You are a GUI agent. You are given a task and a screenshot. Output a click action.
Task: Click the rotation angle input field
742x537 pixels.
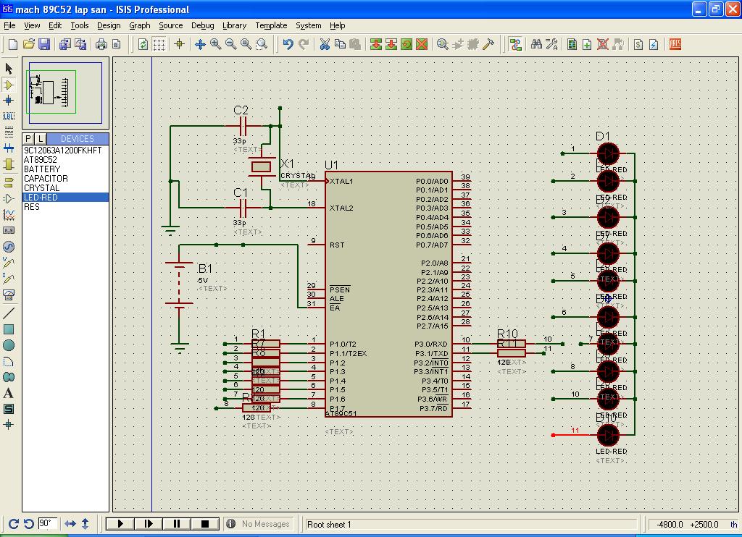(48, 523)
